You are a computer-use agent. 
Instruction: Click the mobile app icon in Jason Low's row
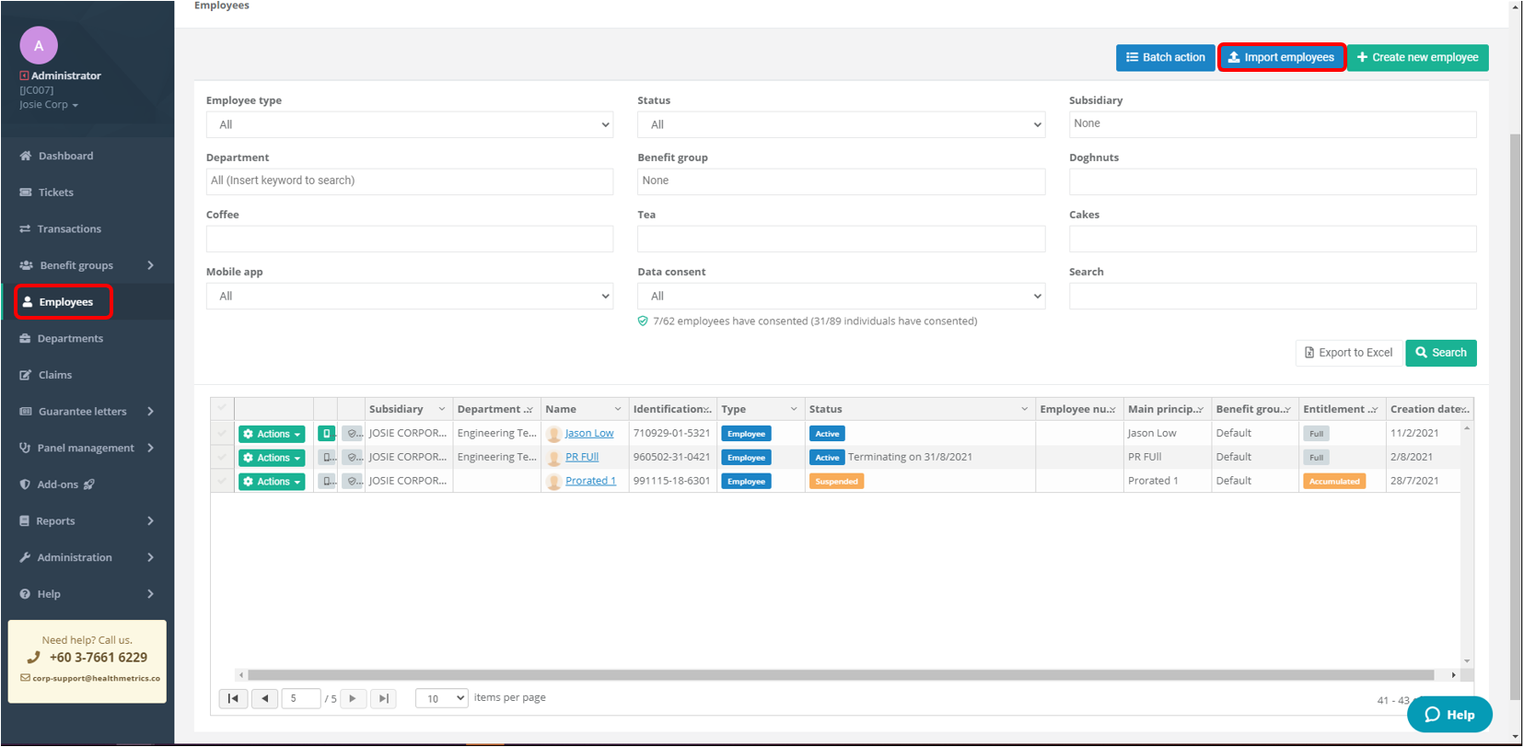(326, 434)
